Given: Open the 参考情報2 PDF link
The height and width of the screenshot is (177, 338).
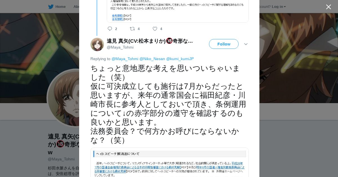Looking at the screenshot, I should click(117, 19).
